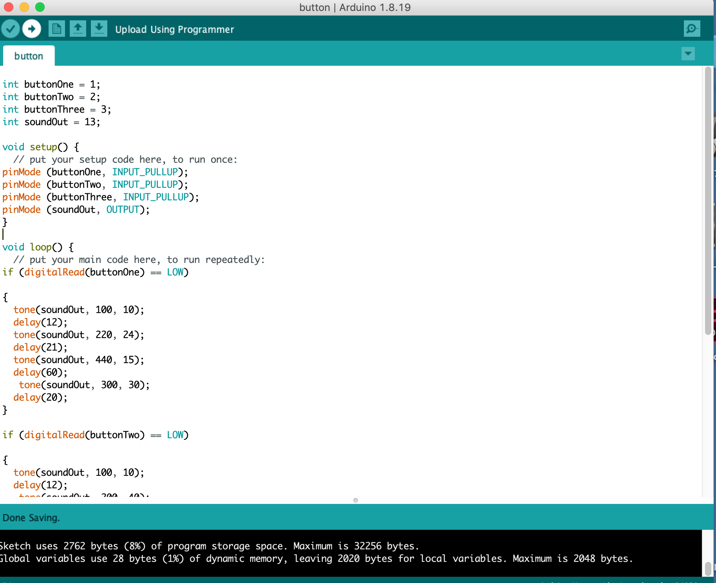
Task: Click 'tone(soundOut, 300, 30);' line
Action: click(x=84, y=385)
